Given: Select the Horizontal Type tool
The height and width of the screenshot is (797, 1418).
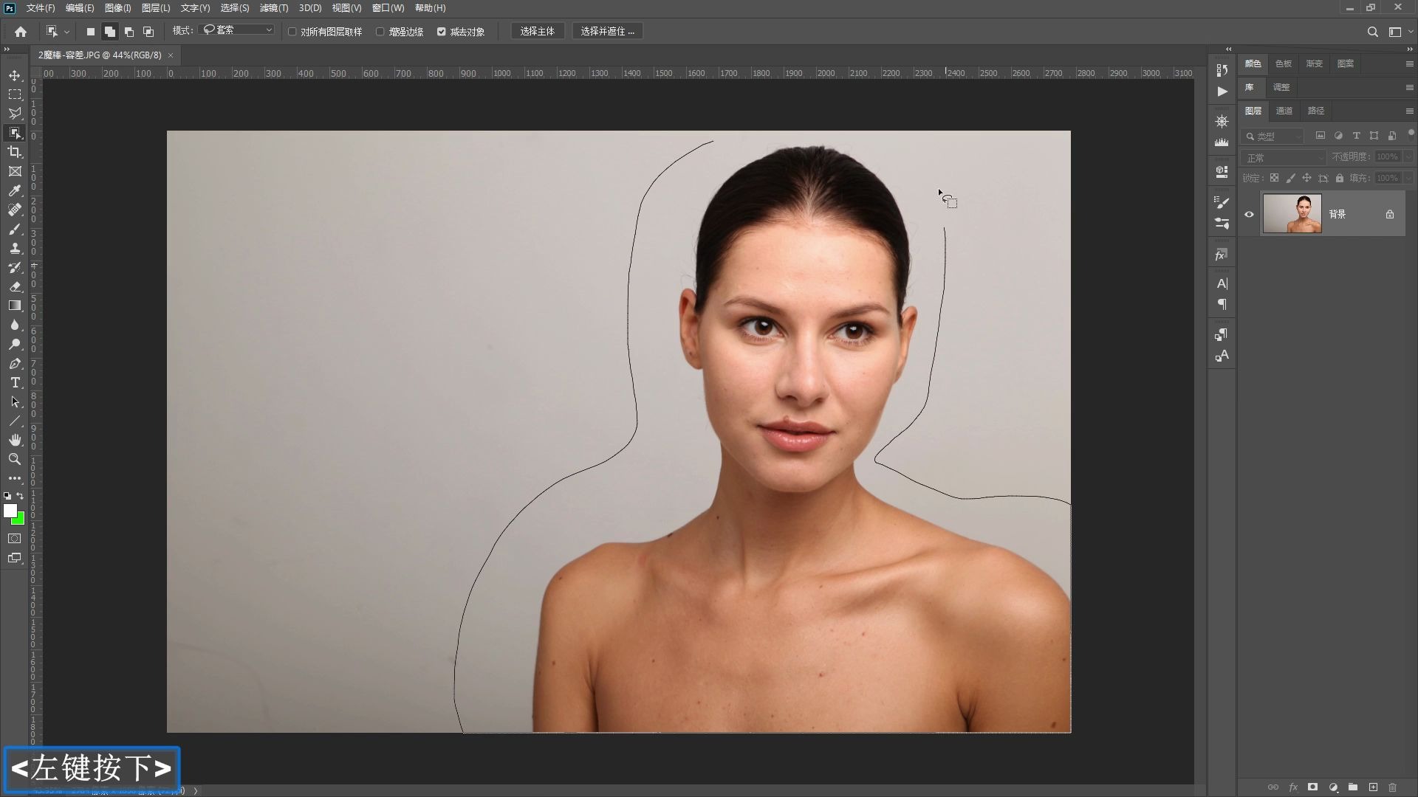Looking at the screenshot, I should pos(15,382).
